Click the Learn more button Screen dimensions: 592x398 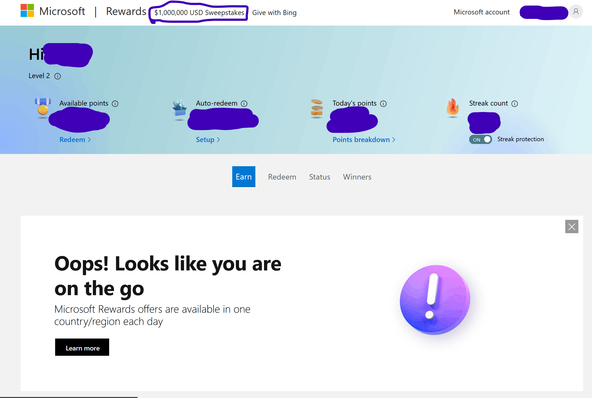click(x=82, y=347)
